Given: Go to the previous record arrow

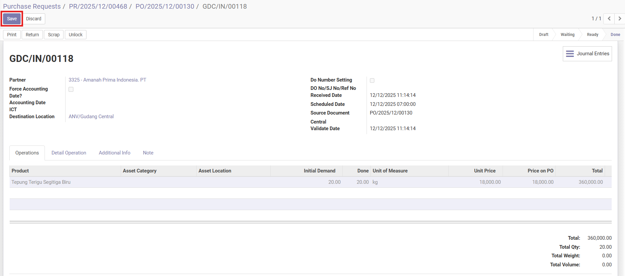Looking at the screenshot, I should (609, 19).
